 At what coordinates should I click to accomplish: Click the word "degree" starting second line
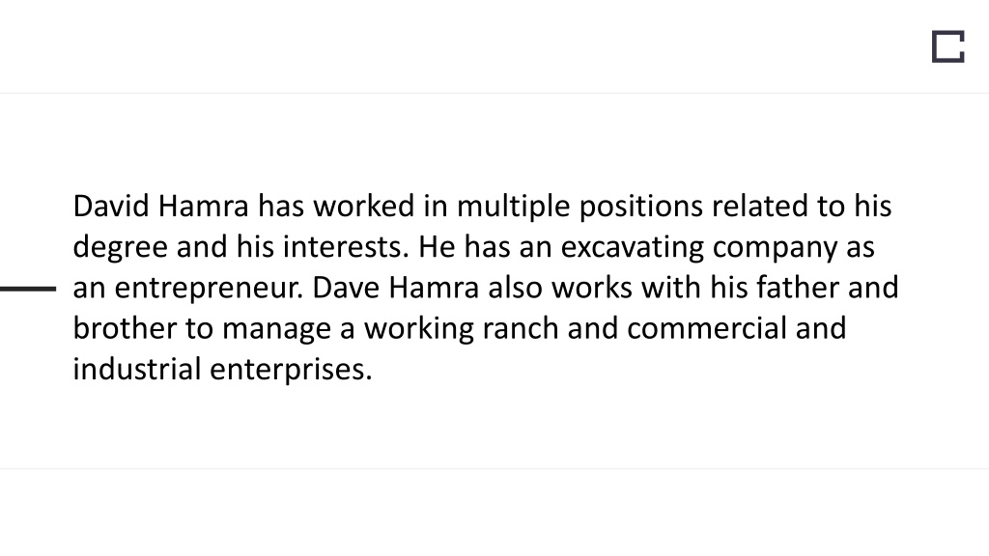[x=120, y=248]
